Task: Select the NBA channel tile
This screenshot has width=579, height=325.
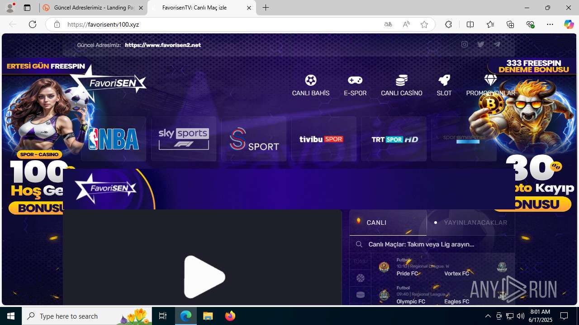Action: (x=114, y=139)
